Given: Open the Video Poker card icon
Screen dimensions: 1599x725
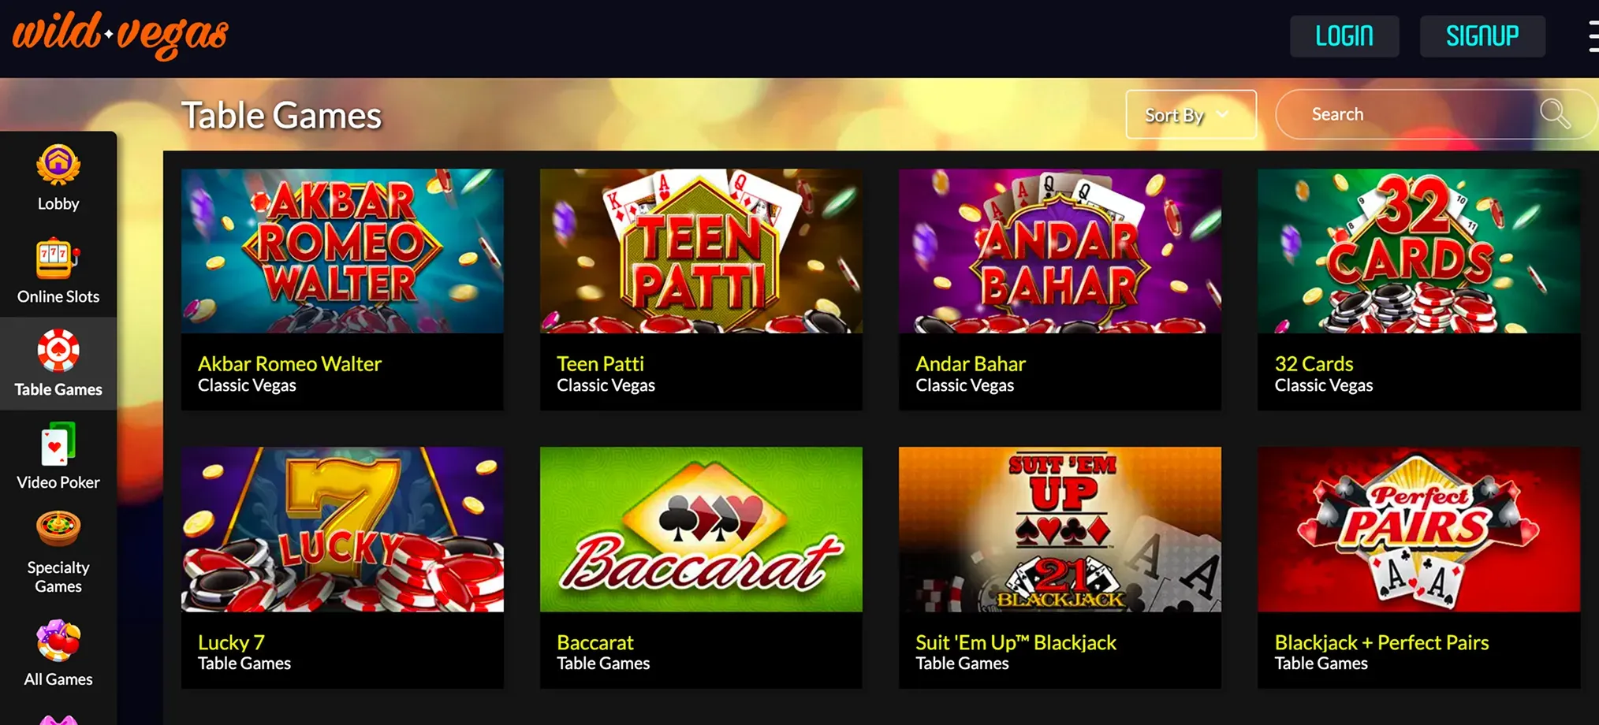Looking at the screenshot, I should (58, 444).
